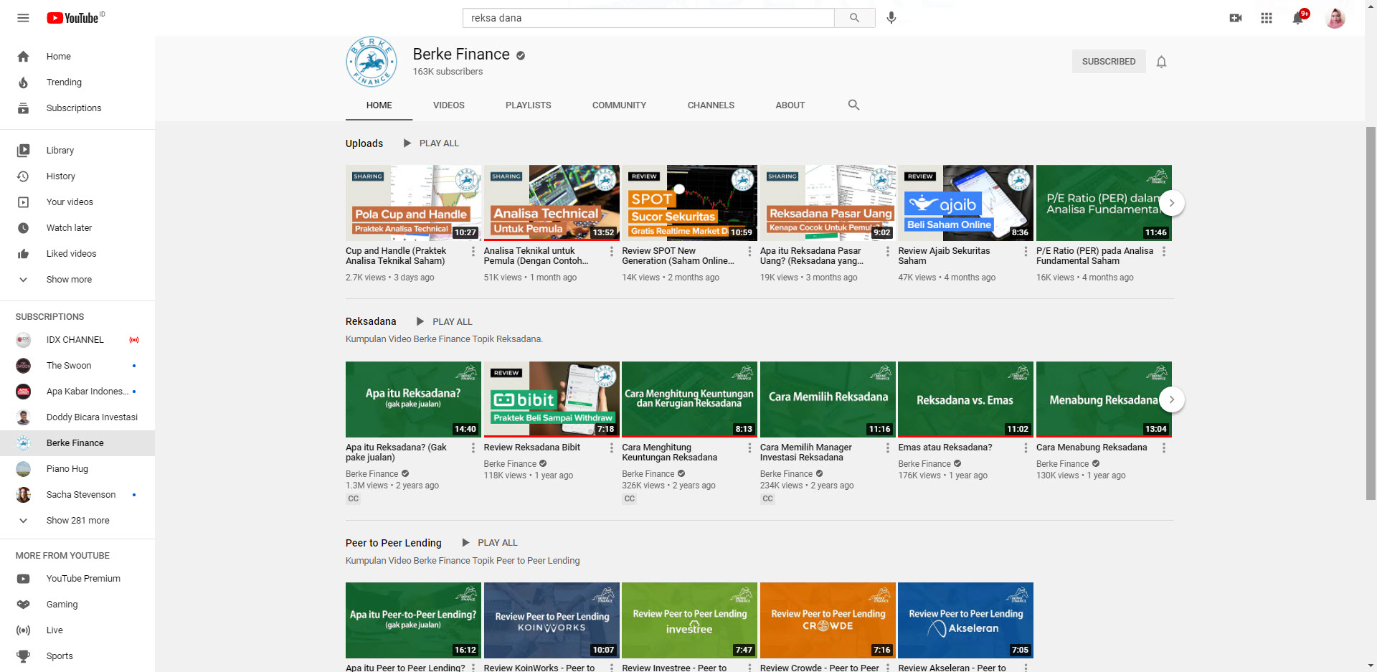Viewport: 1377px width, 672px height.
Task: Switch to the VIDEOS tab
Action: tap(448, 105)
